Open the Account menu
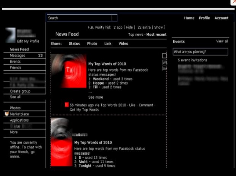Image resolution: width=236 pixels, height=176 pixels. pos(222,18)
